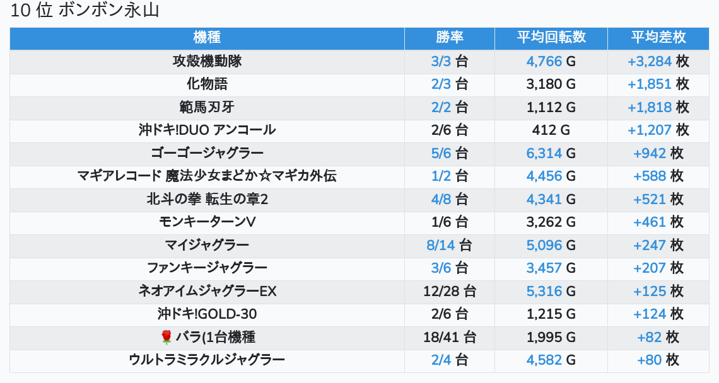Select the モンキーターンV row name

207,222
